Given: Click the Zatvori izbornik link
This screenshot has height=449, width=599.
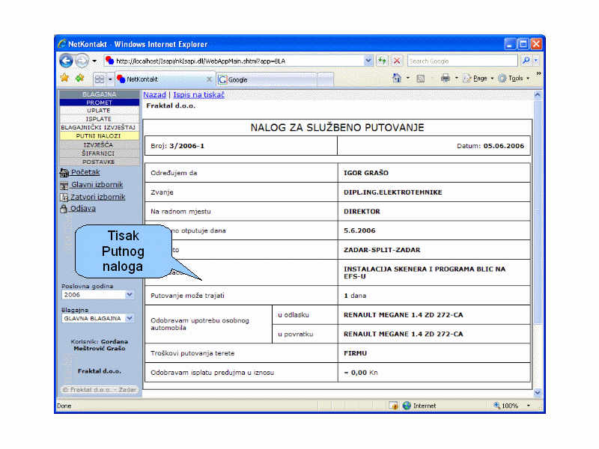Looking at the screenshot, I should tap(98, 197).
